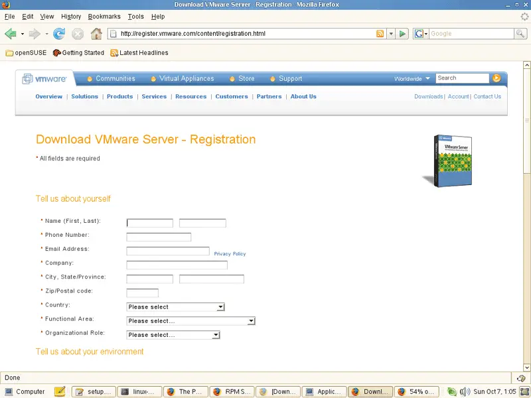Open the Getting Started bookmark
This screenshot has height=398, width=531.
(78, 53)
